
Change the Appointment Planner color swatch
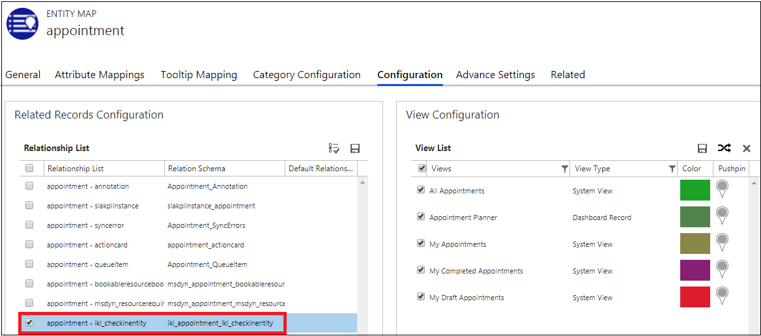(695, 217)
